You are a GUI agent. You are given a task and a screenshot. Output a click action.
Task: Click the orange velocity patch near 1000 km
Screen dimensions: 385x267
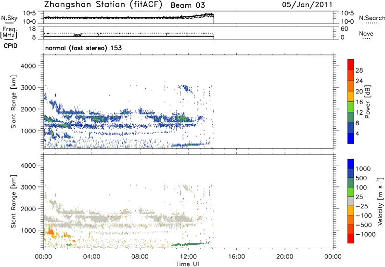pyautogui.click(x=51, y=232)
